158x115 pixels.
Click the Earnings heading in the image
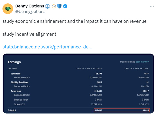14,62
